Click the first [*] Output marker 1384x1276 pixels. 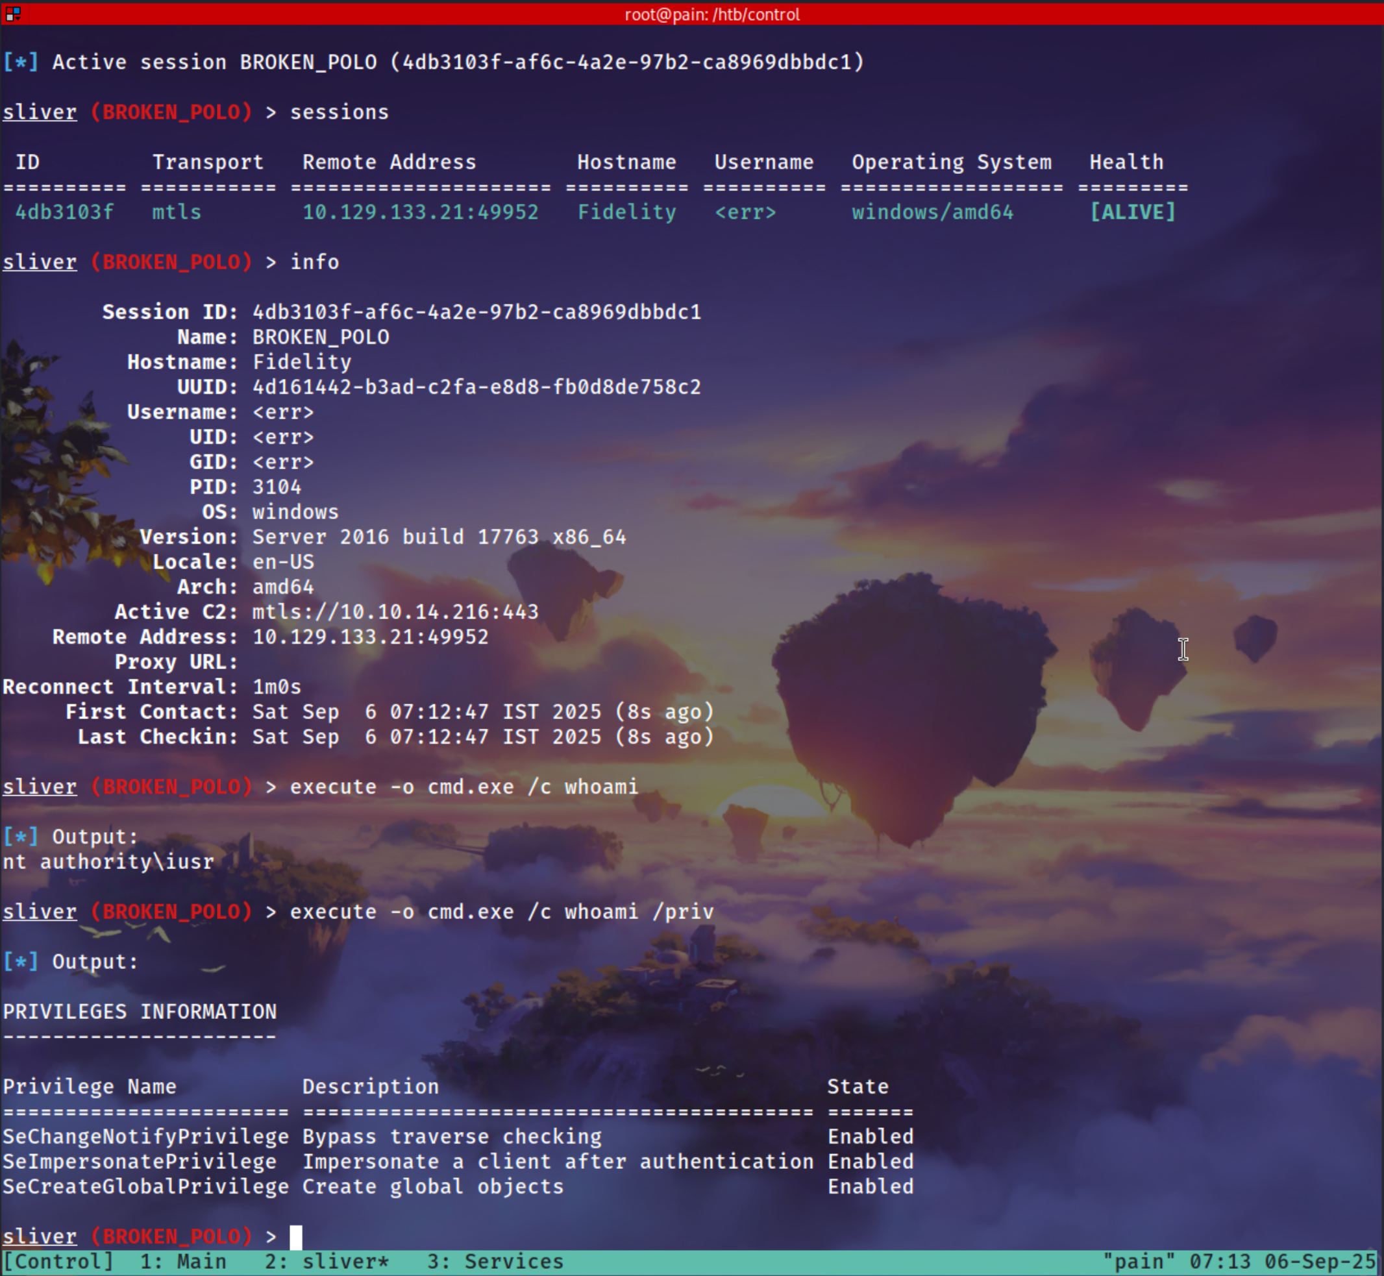coord(21,836)
